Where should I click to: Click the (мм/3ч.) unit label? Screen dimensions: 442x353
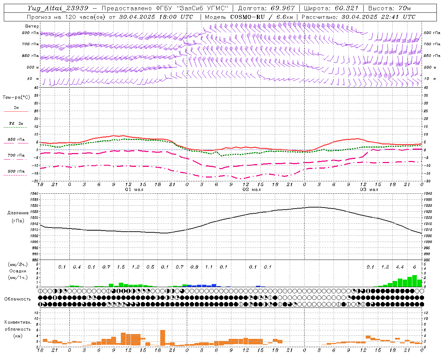click(18, 264)
